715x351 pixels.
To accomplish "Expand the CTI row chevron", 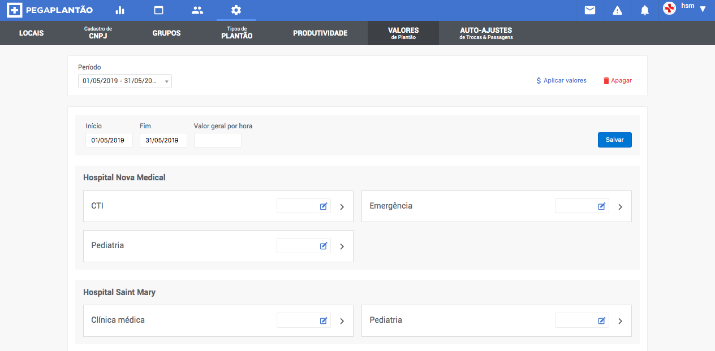I will click(x=342, y=207).
